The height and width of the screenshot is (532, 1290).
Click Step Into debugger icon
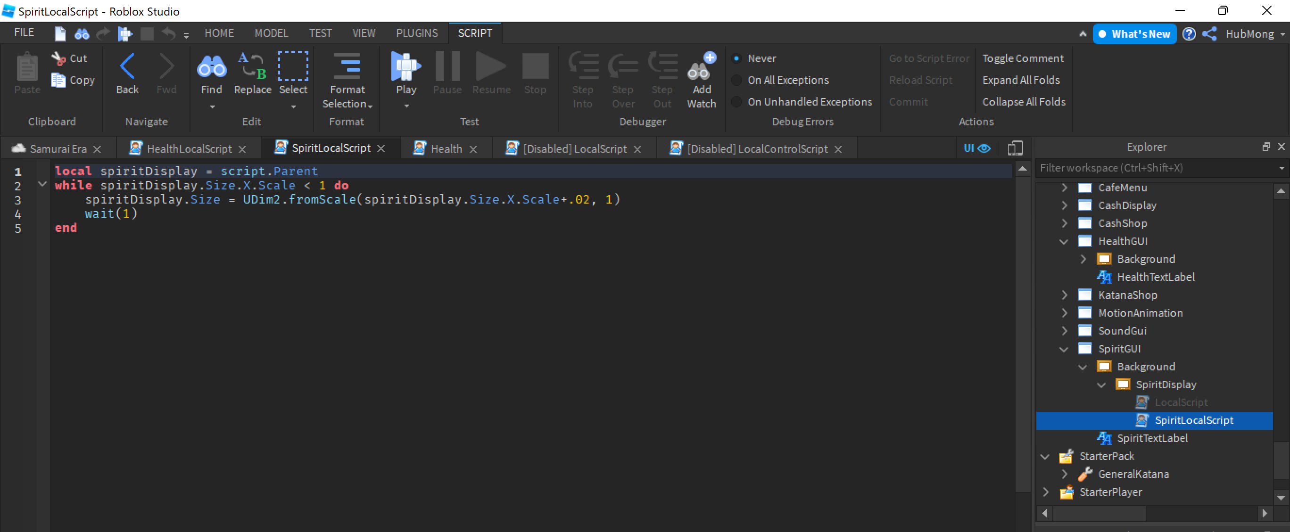tap(583, 66)
